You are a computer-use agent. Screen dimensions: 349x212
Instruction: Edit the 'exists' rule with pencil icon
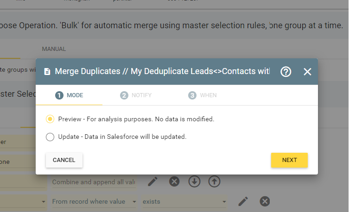pyautogui.click(x=243, y=201)
